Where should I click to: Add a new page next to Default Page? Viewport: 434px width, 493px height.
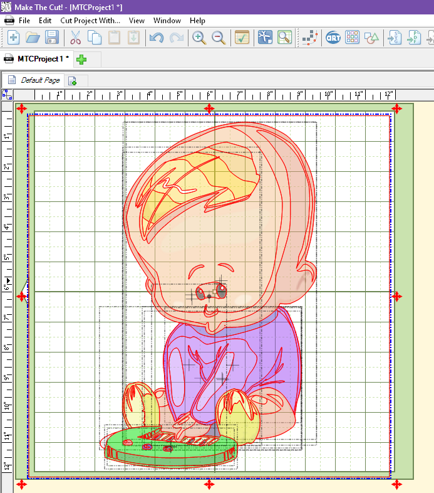(73, 81)
